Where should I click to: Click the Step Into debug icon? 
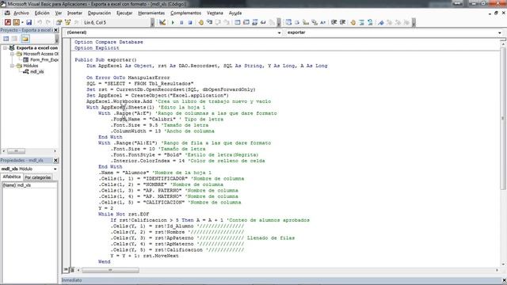pyautogui.click(x=209, y=22)
